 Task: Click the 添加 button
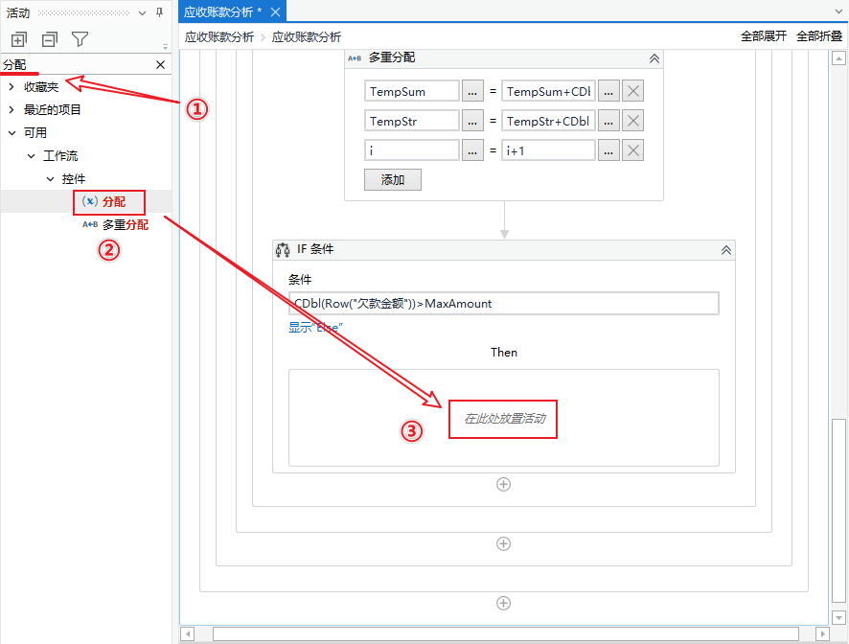pyautogui.click(x=392, y=179)
